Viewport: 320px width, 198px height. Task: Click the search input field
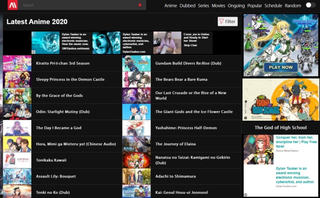coord(78,5)
